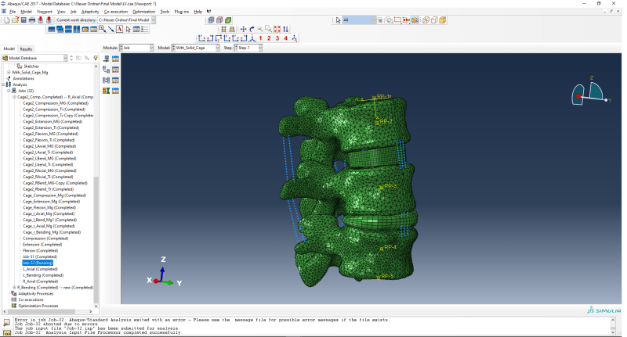Viewport: 627px width, 337px height.
Task: Open the Optimization menu
Action: 143,12
